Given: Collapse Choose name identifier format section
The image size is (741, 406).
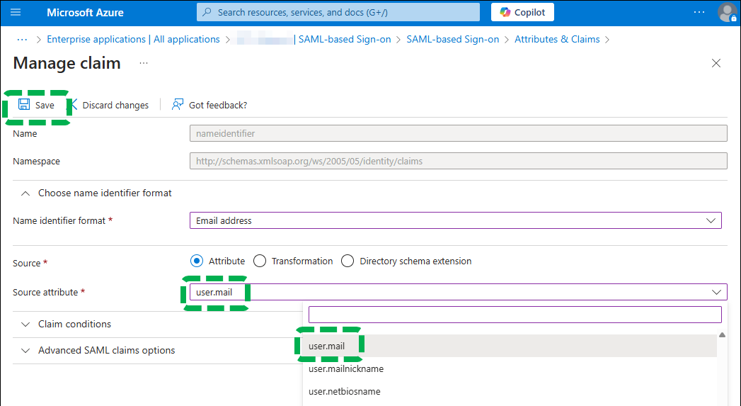Looking at the screenshot, I should point(105,193).
